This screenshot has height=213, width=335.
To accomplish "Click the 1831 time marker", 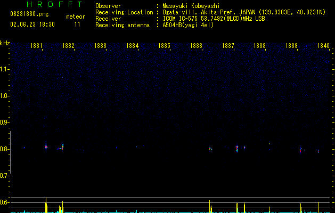I will tap(36, 46).
